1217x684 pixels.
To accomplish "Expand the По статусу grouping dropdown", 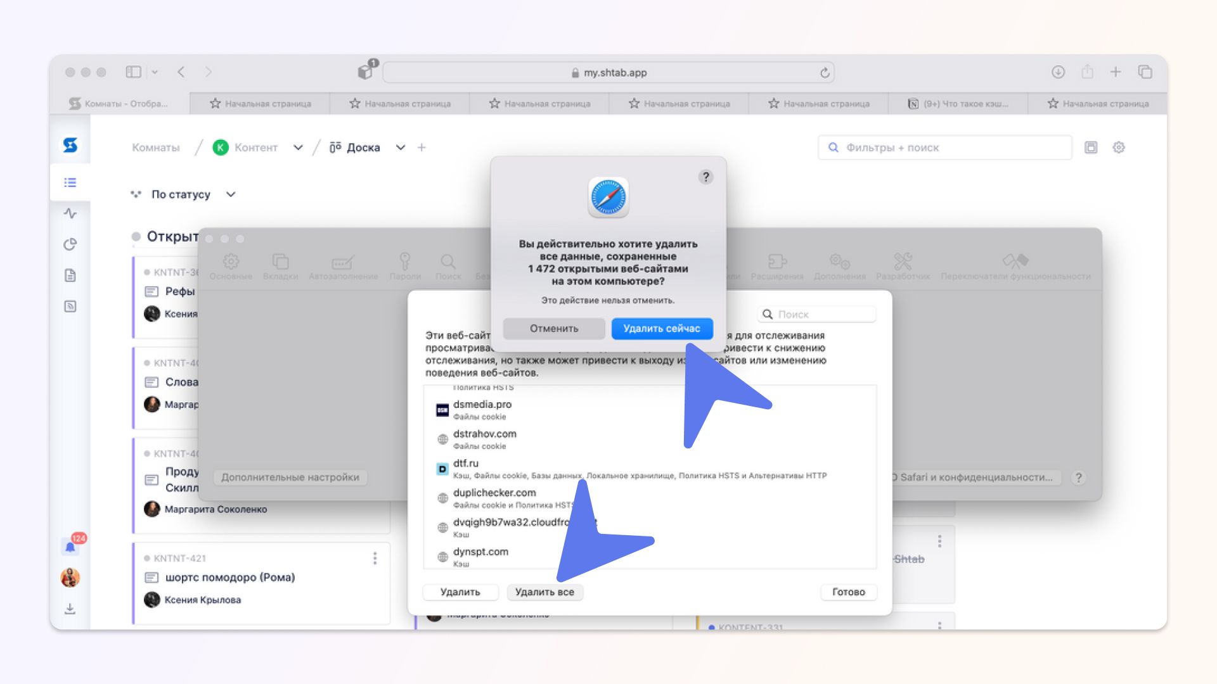I will (x=231, y=194).
